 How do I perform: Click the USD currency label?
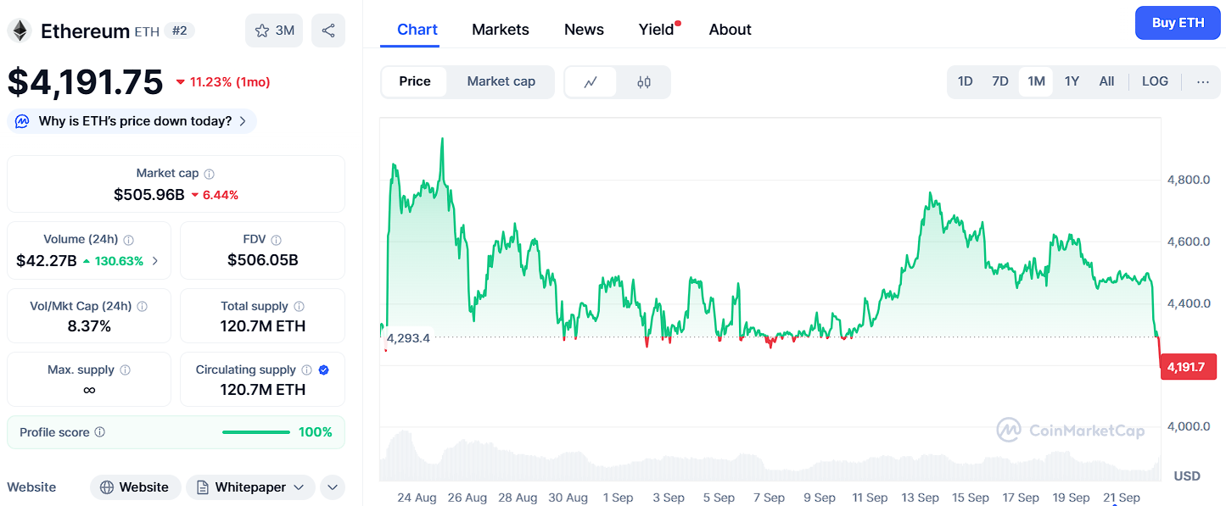(x=1187, y=476)
